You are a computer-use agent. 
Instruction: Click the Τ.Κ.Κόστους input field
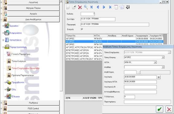click(130, 97)
